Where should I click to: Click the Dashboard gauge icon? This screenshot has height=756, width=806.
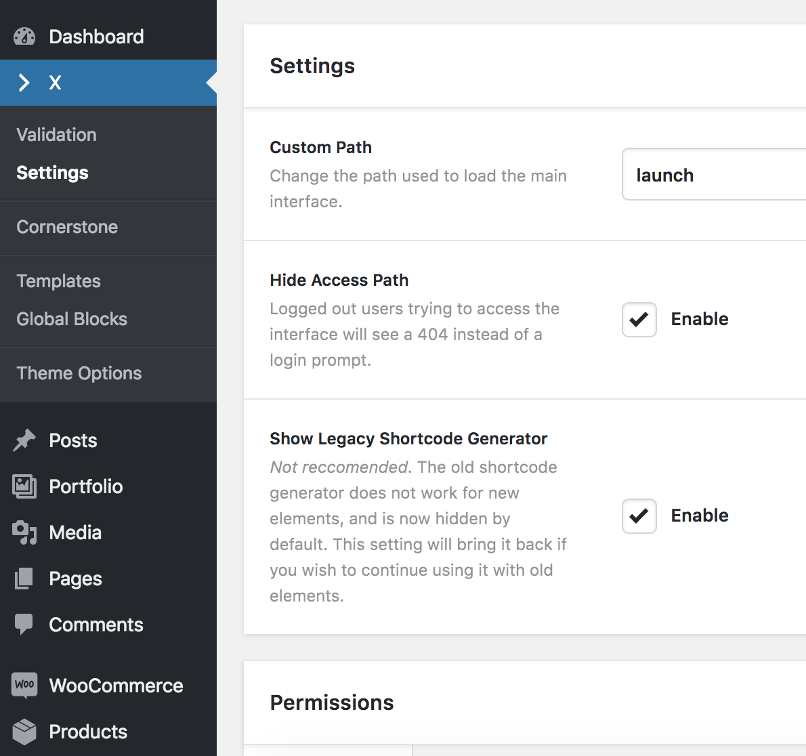(x=24, y=37)
